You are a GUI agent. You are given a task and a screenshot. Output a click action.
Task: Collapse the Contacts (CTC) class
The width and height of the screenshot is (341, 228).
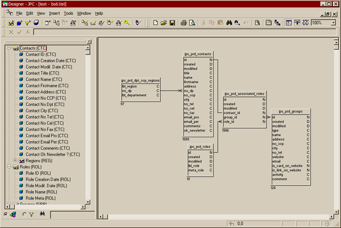click(x=8, y=48)
